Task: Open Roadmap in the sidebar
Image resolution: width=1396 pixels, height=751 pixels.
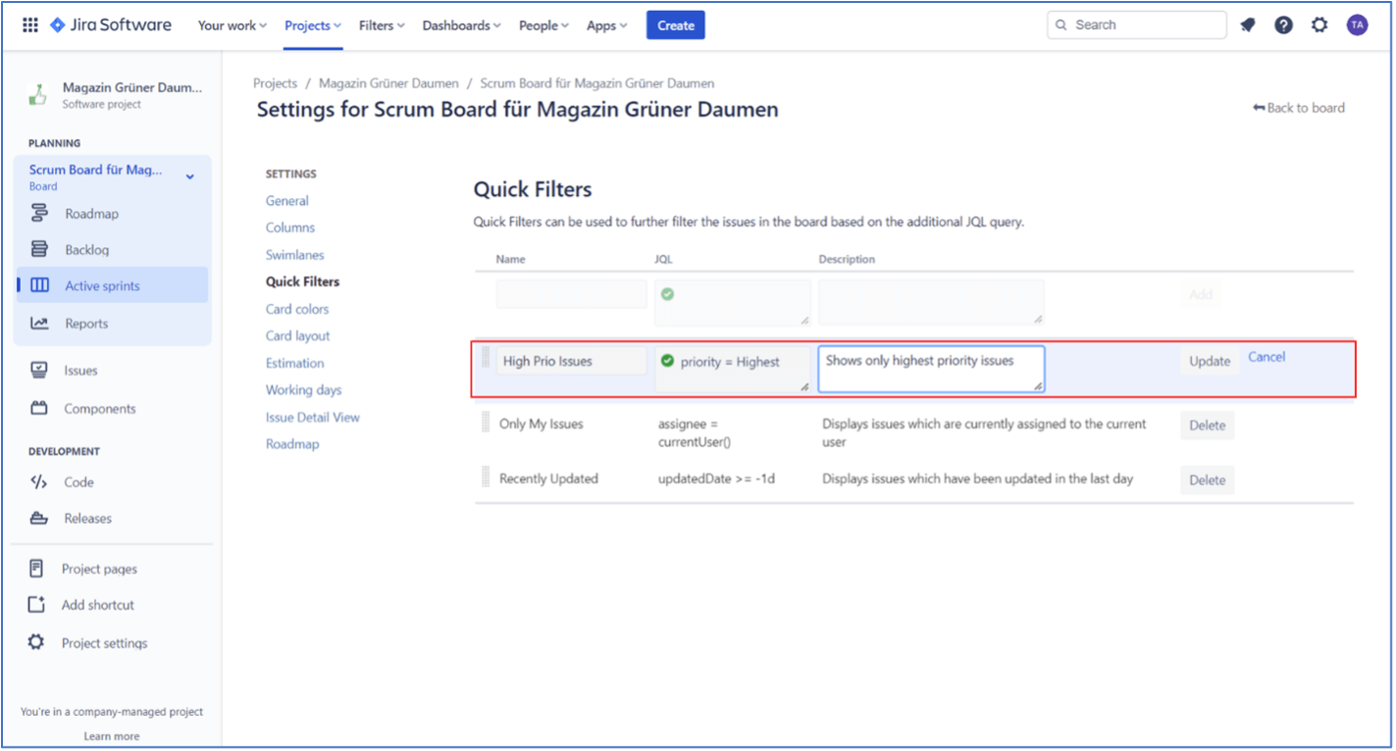Action: 91,214
